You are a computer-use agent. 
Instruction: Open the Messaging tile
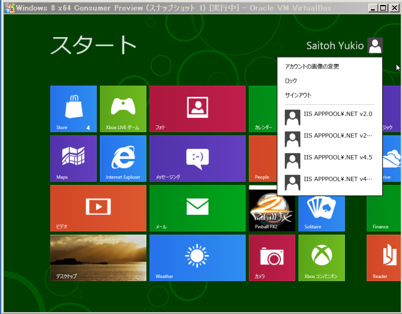[197, 158]
